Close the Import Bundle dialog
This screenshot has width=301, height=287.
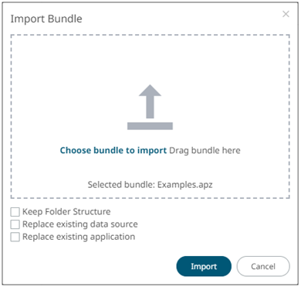click(286, 14)
